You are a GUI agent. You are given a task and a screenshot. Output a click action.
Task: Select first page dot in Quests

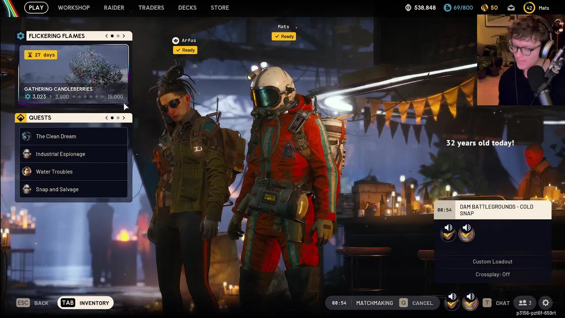point(112,117)
